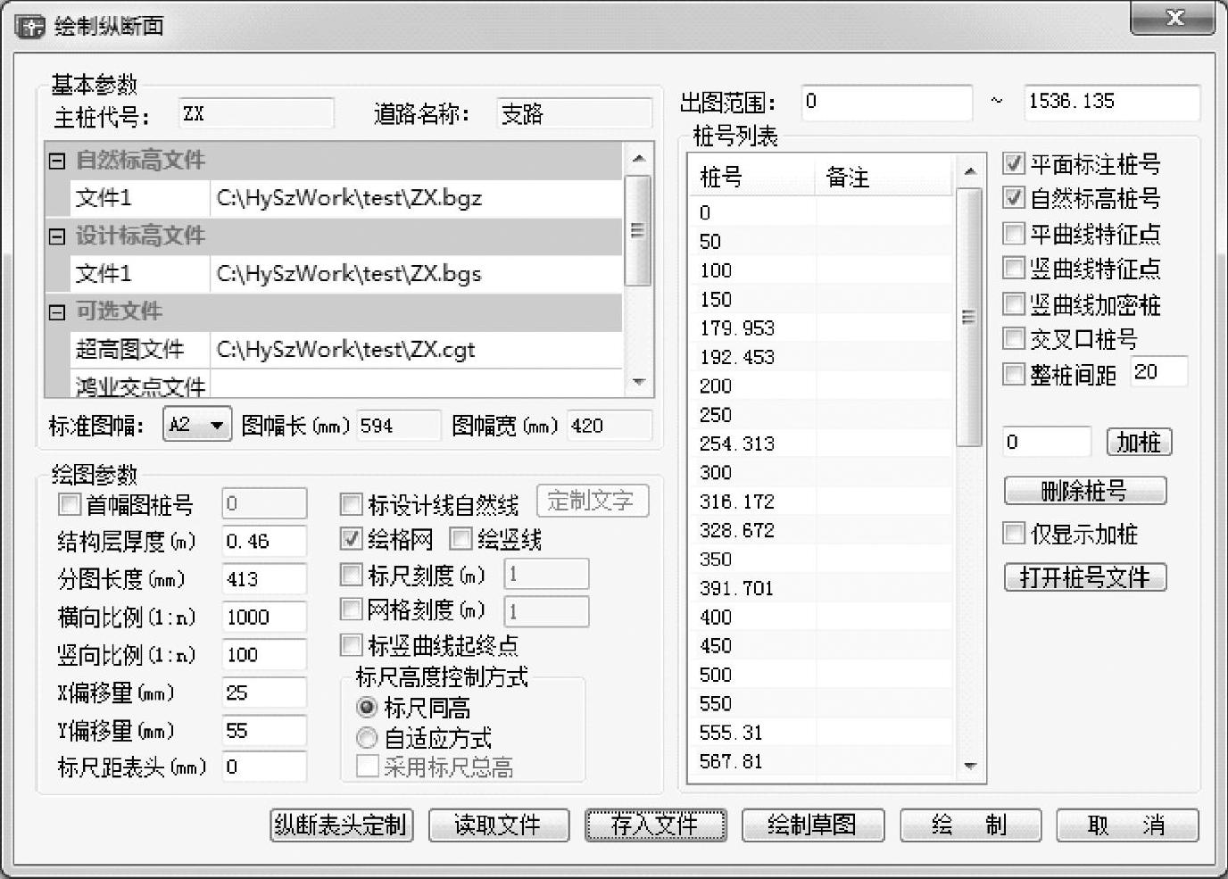
Task: Select 自适应方式 radio button
Action: click(366, 738)
